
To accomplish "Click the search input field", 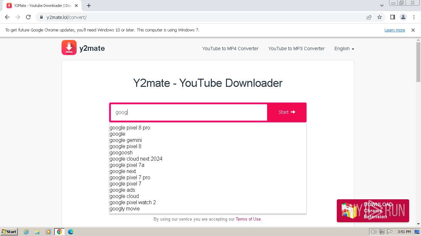I will [x=189, y=112].
